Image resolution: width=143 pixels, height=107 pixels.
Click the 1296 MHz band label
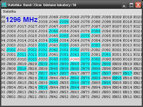(22, 19)
